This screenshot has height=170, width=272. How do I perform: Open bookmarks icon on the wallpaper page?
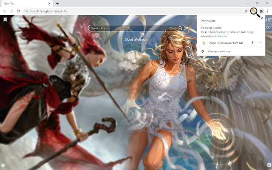click(5, 20)
